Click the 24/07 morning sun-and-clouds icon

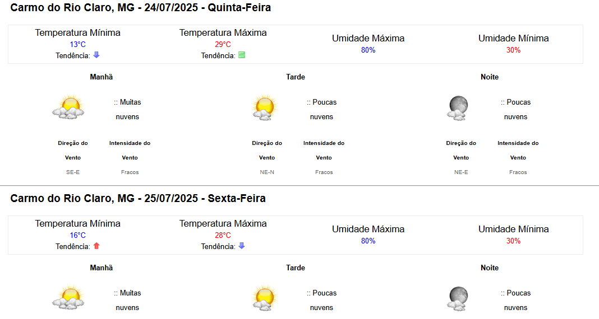pyautogui.click(x=68, y=107)
